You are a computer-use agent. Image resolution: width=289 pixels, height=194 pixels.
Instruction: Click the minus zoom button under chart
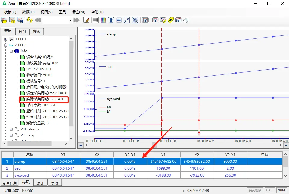click(x=286, y=145)
